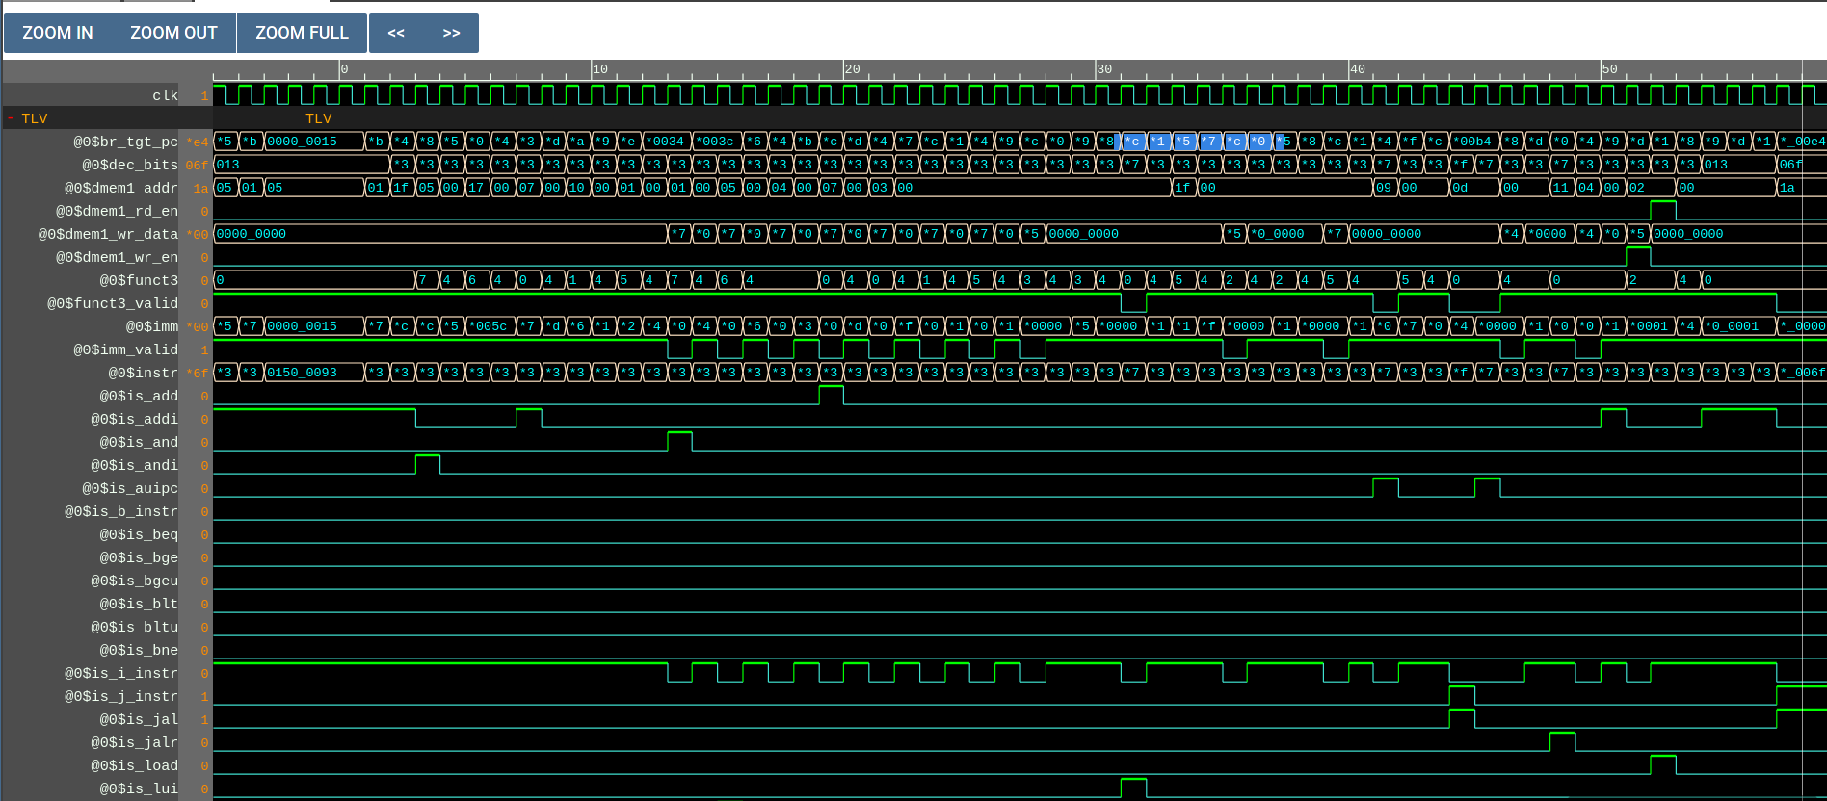Select the @0$is_auipc signal name

[x=130, y=488]
